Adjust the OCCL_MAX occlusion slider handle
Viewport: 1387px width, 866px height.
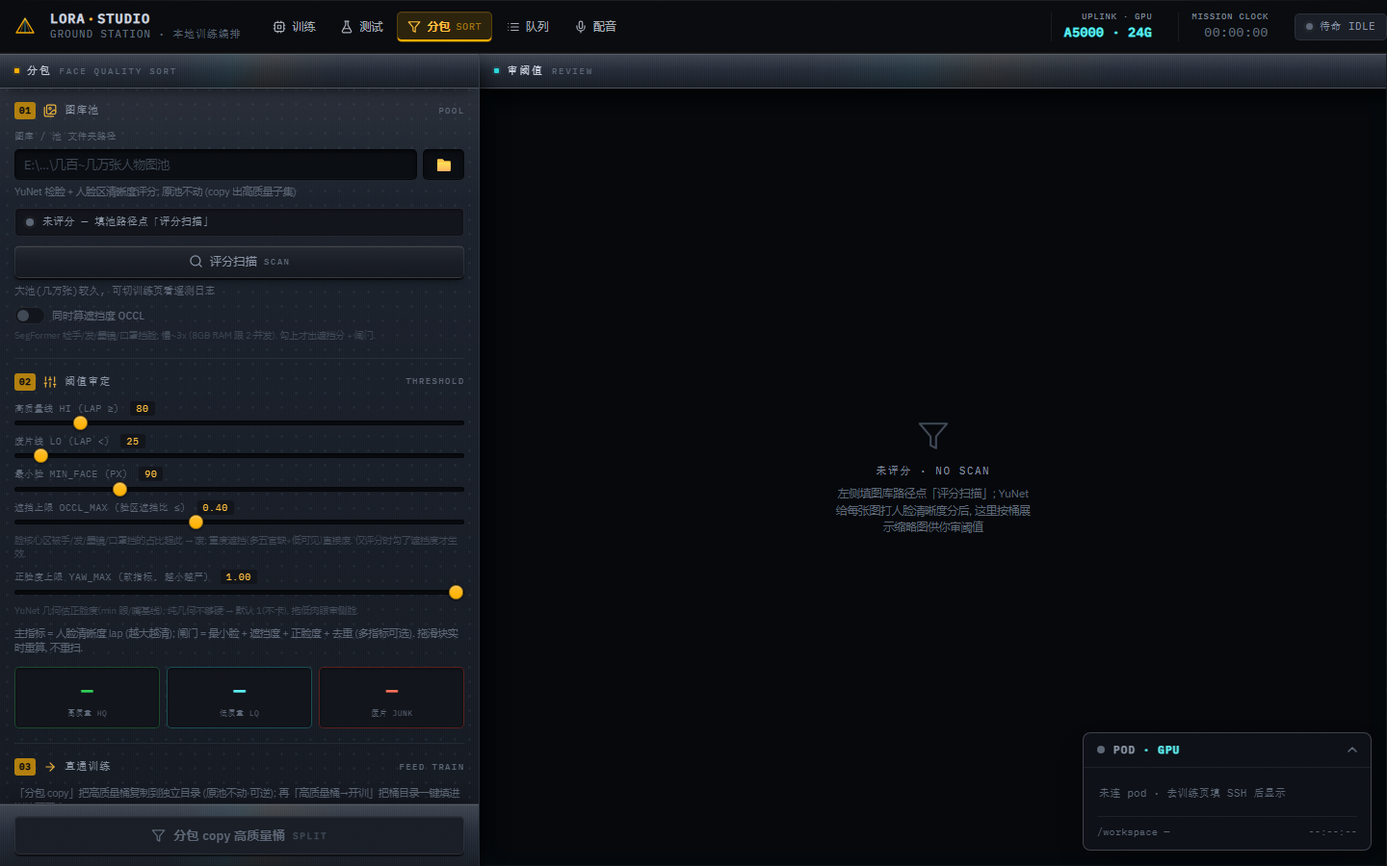[x=196, y=522]
